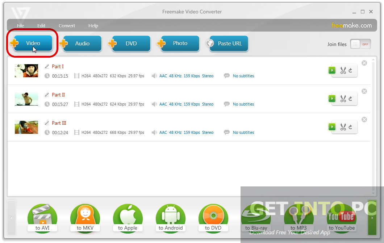This screenshot has height=243, width=384.
Task: Remove Part II from the list
Action: (x=364, y=91)
